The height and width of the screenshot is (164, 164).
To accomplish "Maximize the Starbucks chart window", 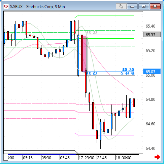I will [x=143, y=6].
